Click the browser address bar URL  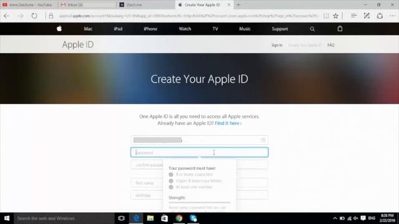[188, 16]
